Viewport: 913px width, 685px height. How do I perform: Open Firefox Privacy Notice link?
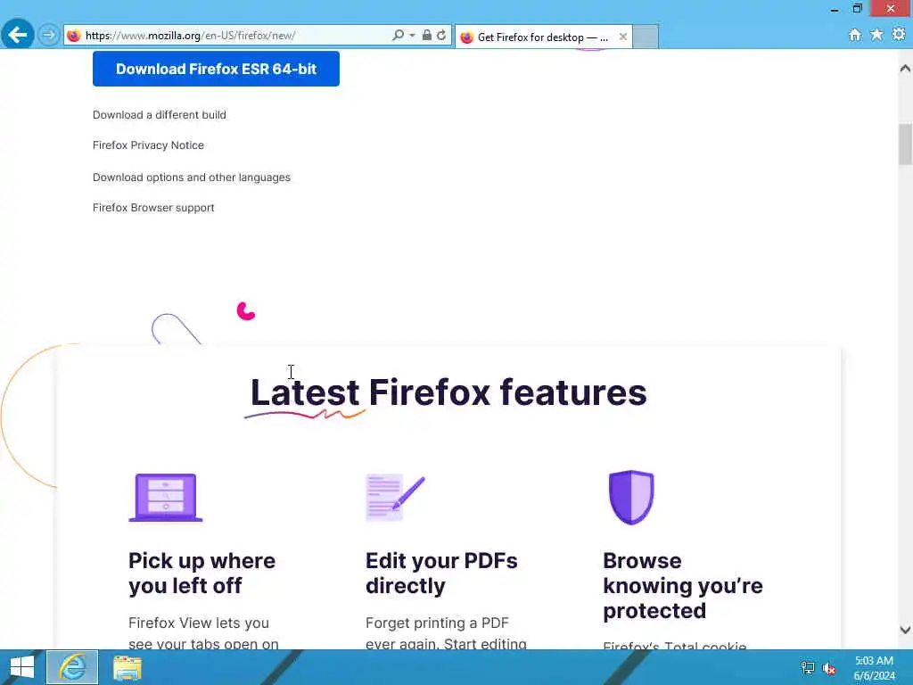click(148, 145)
